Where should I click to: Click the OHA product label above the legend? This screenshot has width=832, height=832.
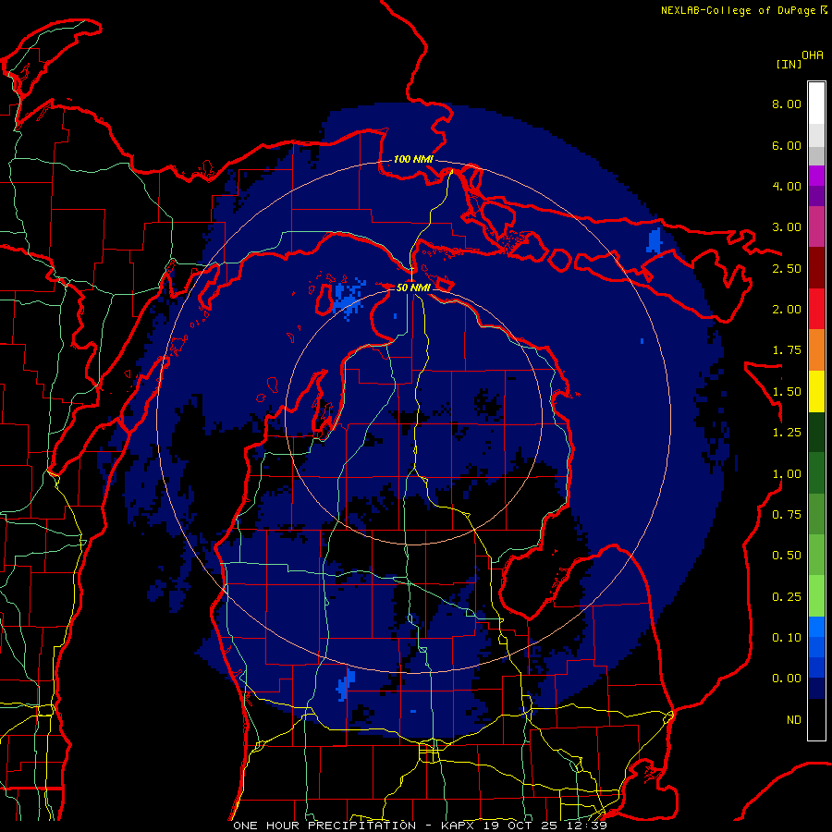coord(813,55)
